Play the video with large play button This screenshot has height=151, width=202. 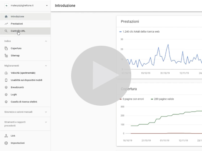[x=101, y=75]
